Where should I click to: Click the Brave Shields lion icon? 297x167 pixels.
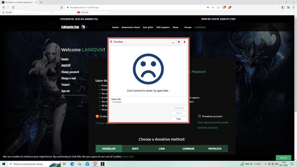point(224,7)
